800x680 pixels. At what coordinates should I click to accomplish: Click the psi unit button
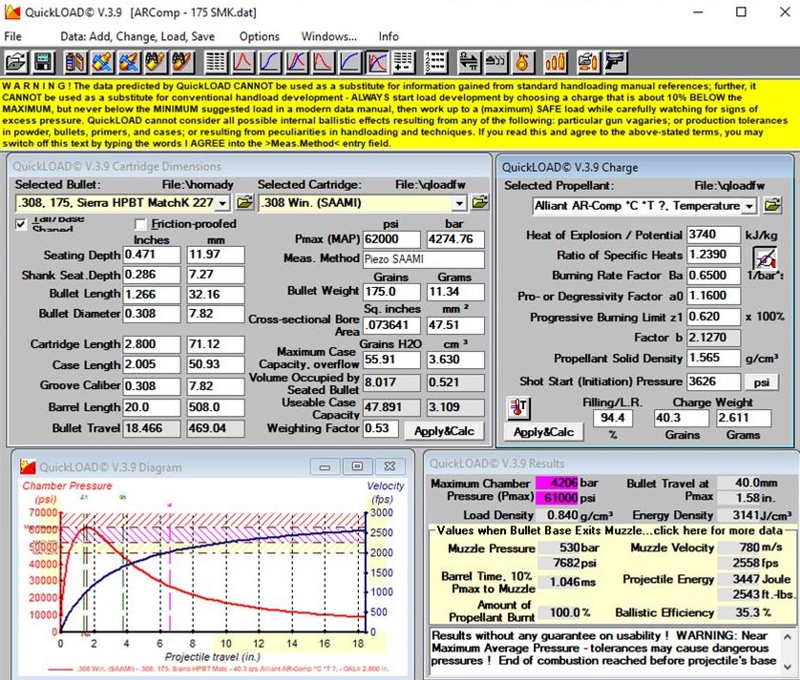tap(760, 382)
